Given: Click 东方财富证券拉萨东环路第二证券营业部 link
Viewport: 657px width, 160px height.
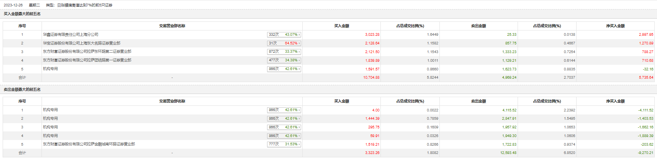Looking at the screenshot, I should pyautogui.click(x=87, y=52).
